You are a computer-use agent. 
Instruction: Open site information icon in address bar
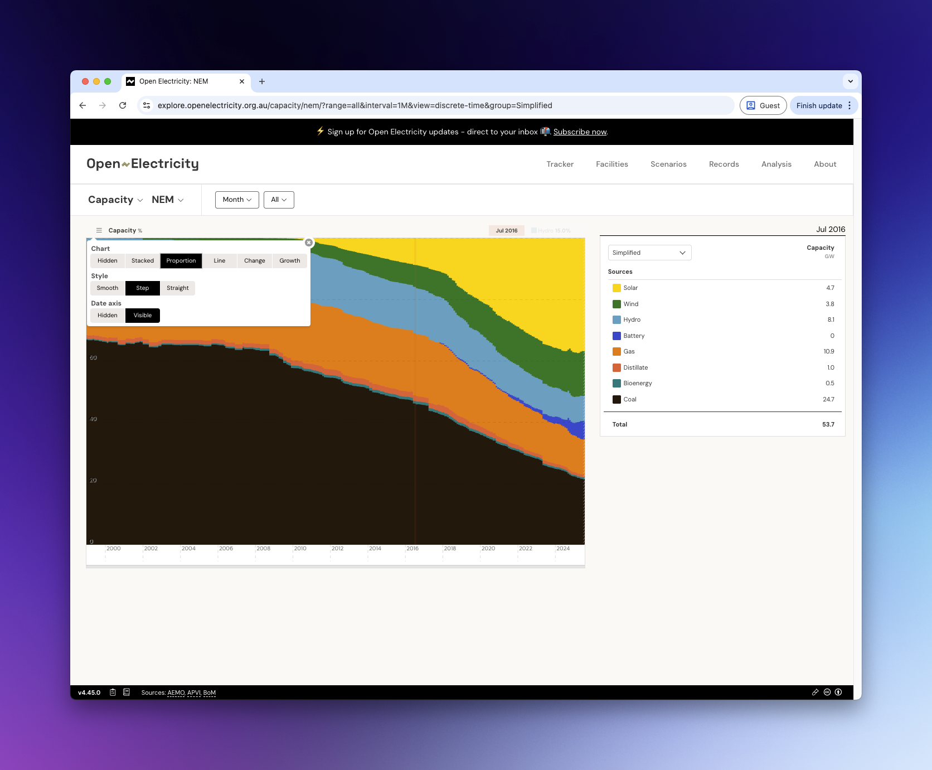[147, 105]
